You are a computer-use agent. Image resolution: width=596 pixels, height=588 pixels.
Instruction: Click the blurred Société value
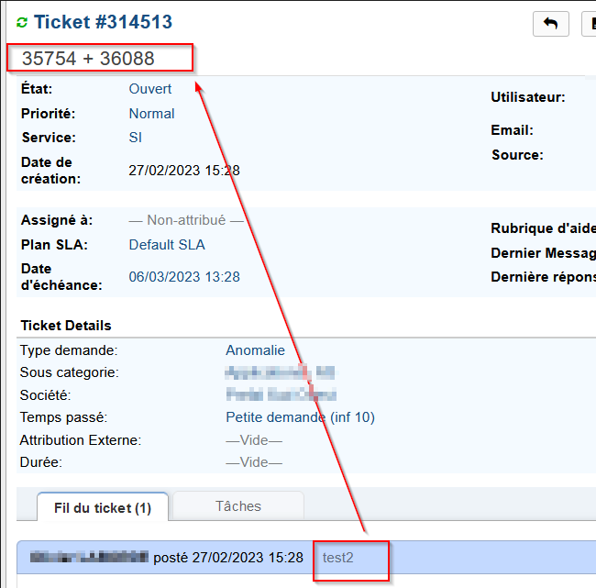click(281, 395)
